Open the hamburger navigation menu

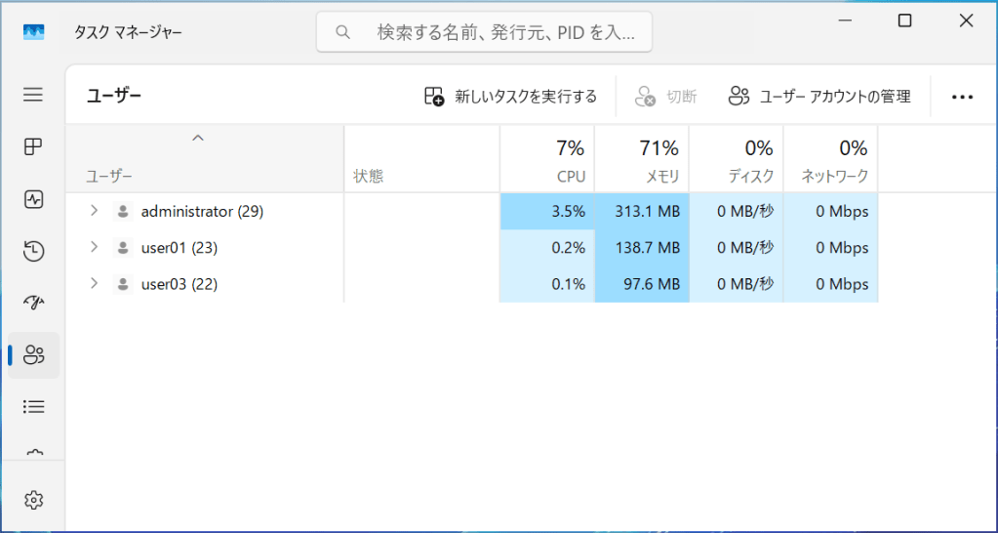[33, 95]
